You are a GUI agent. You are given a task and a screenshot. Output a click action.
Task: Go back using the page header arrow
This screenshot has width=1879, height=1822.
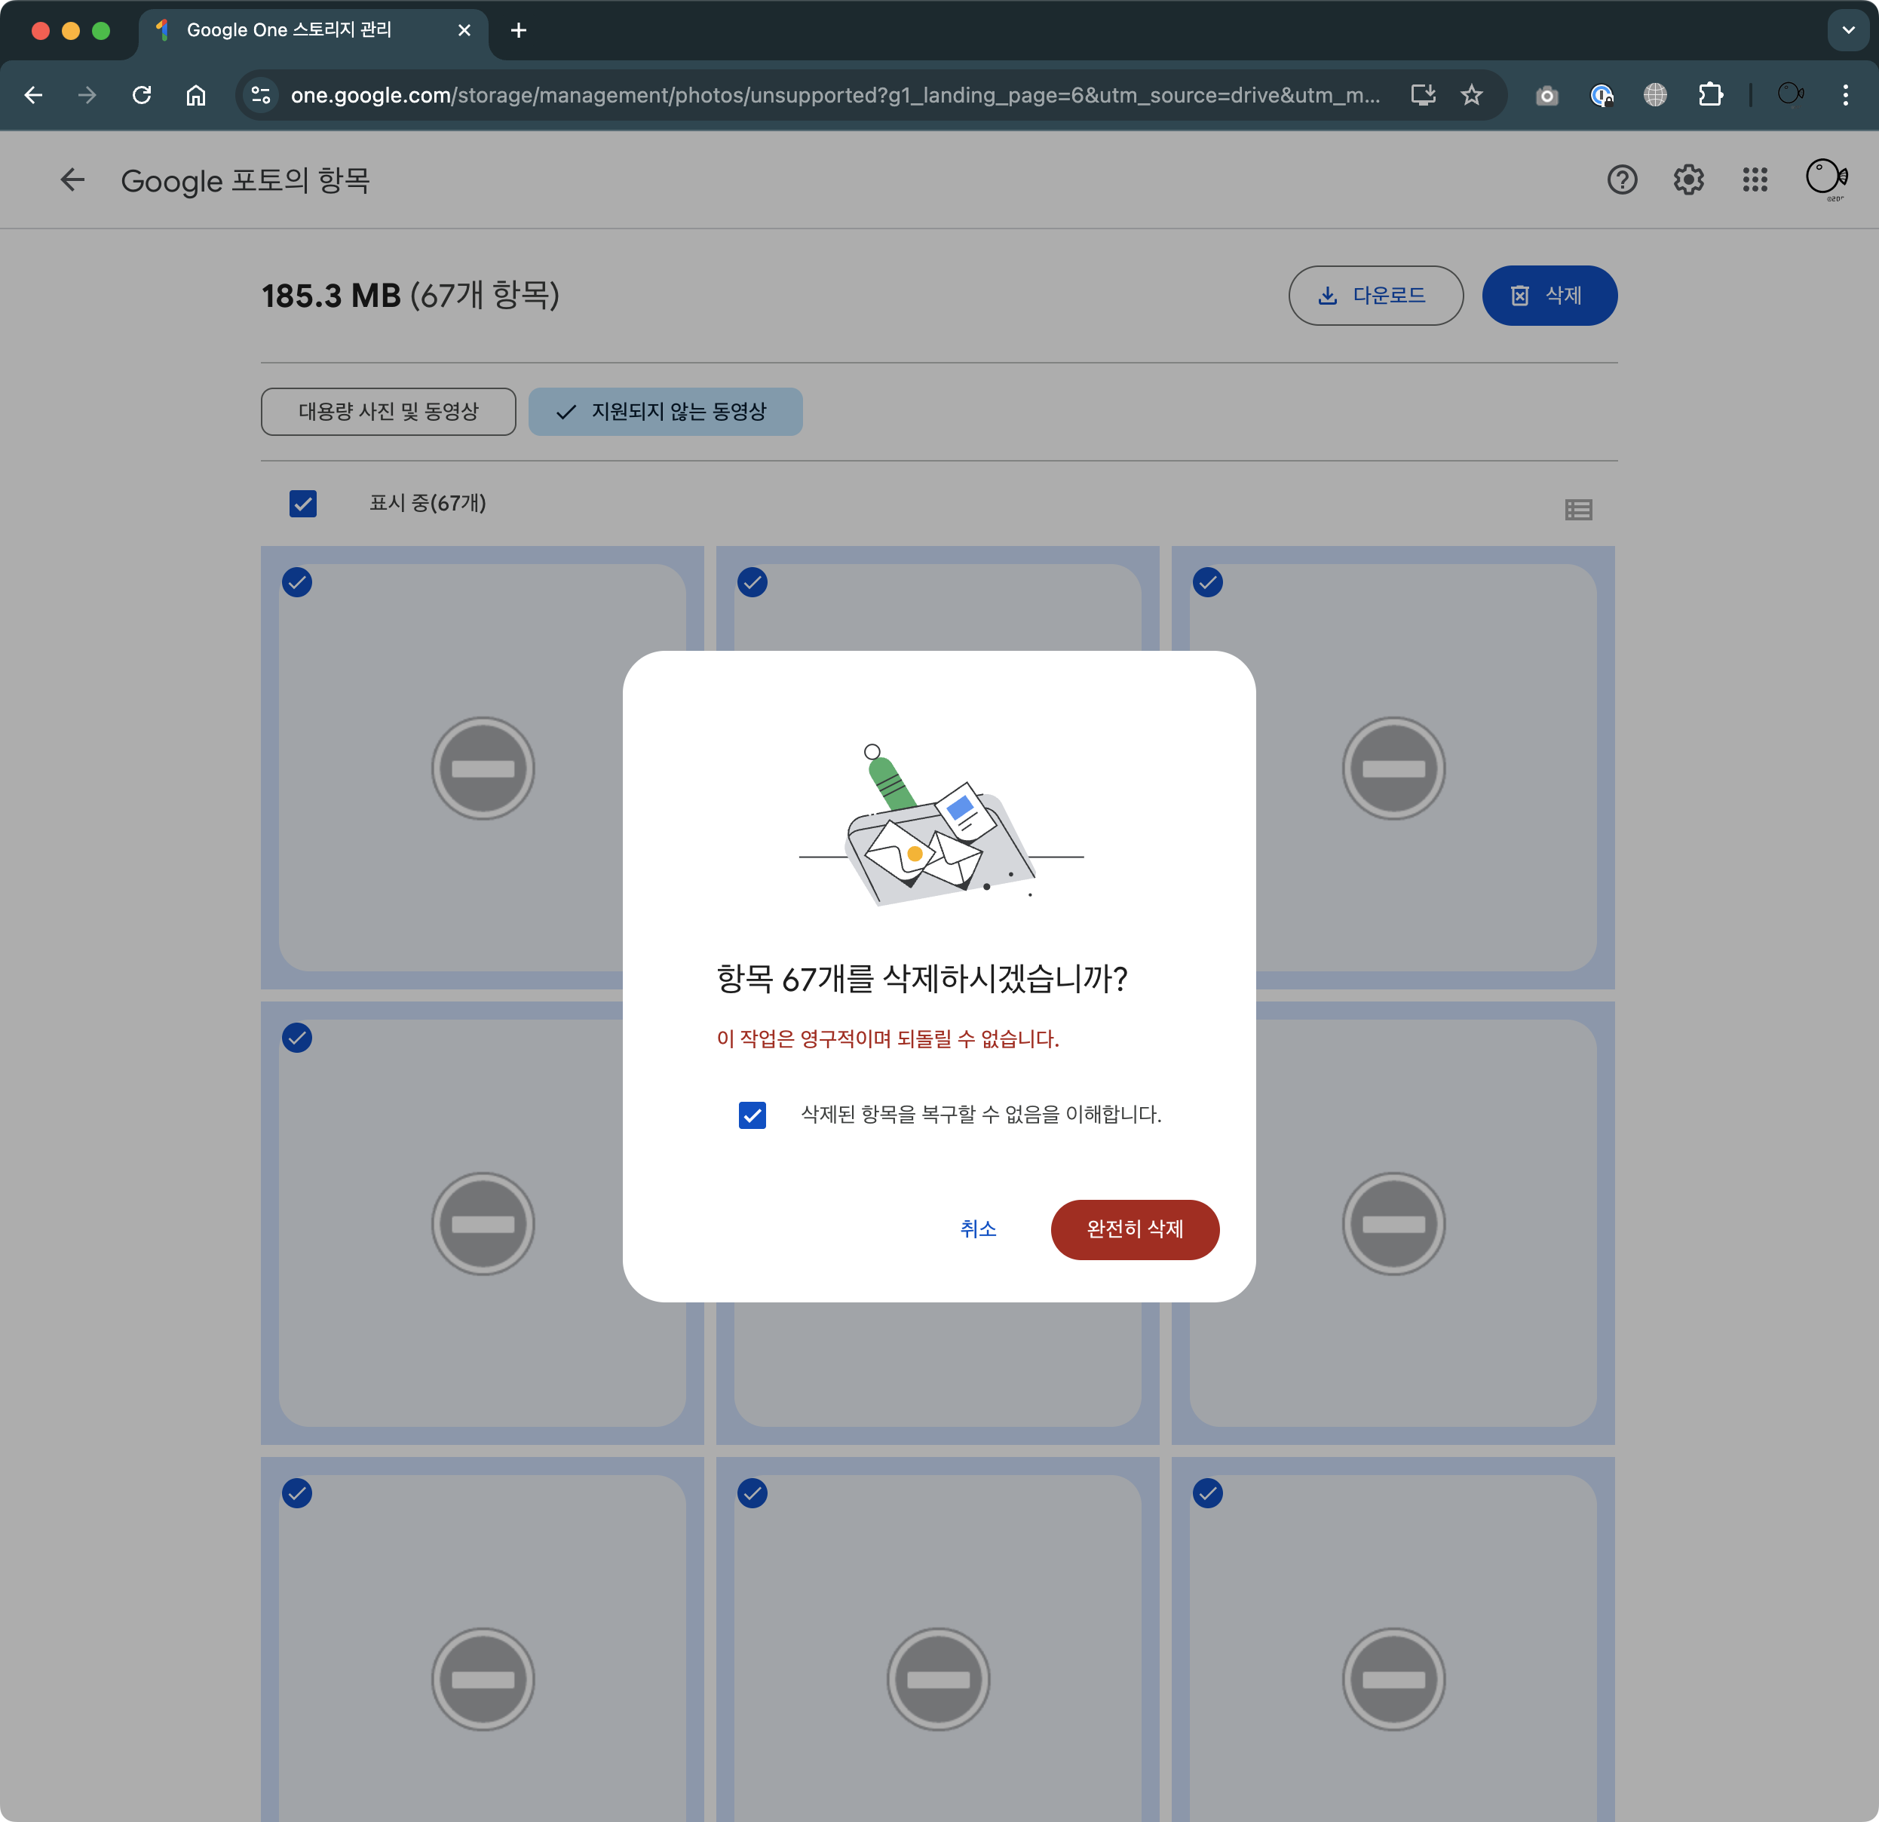[73, 179]
